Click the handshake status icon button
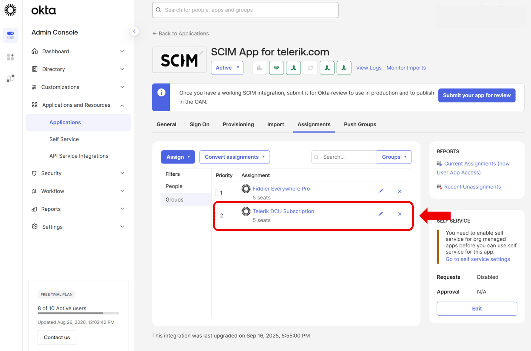 pos(276,68)
